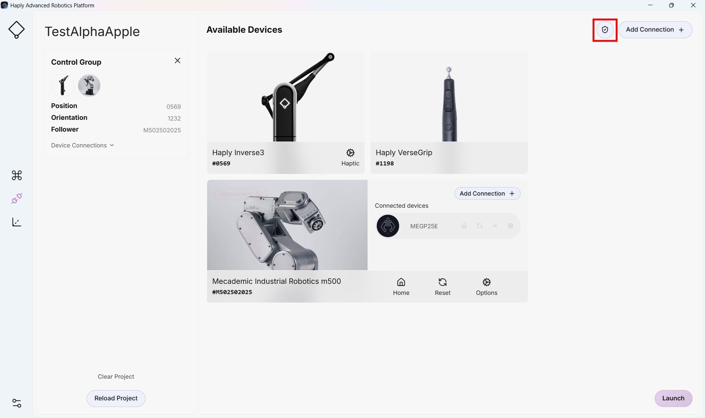Close the Control Group panel
This screenshot has width=705, height=418.
click(x=177, y=61)
